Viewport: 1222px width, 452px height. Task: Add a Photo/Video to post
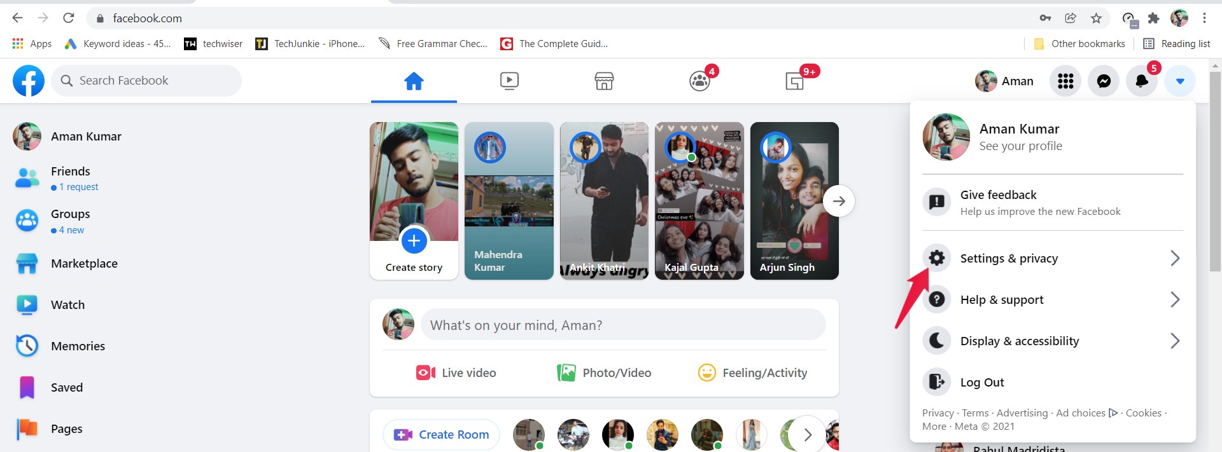604,373
